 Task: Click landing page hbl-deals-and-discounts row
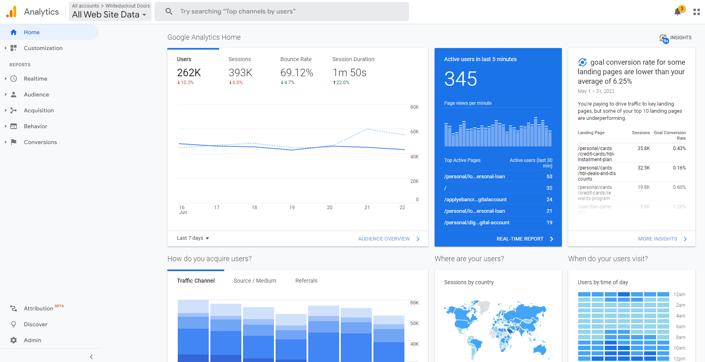coord(632,173)
